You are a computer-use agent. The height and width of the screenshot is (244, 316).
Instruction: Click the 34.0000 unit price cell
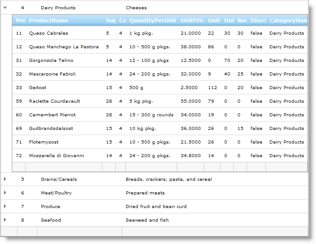point(191,115)
